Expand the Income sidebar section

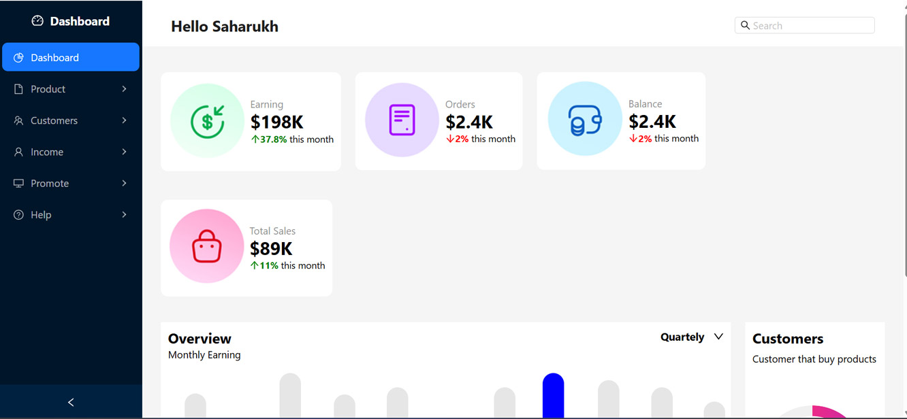(x=124, y=152)
